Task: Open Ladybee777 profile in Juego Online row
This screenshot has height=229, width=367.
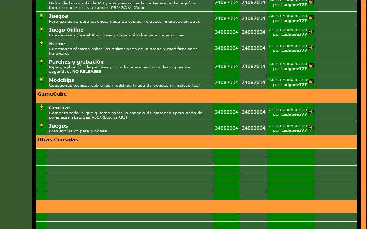Action: pos(294,35)
